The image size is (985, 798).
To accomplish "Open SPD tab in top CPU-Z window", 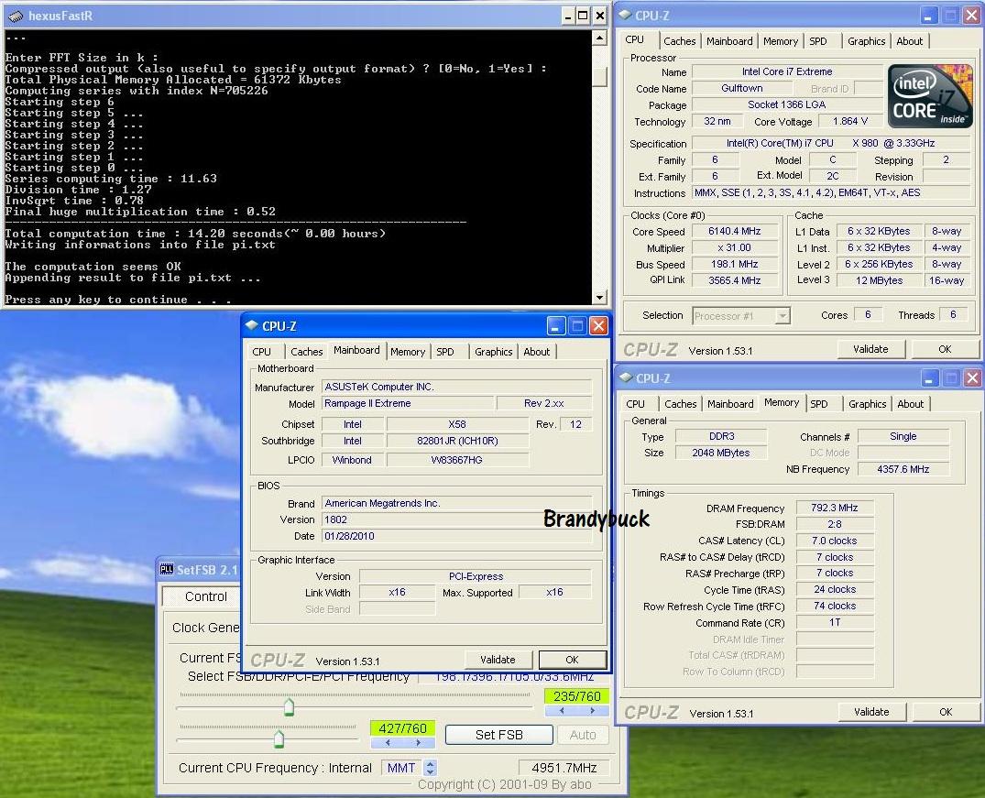I will (x=818, y=41).
